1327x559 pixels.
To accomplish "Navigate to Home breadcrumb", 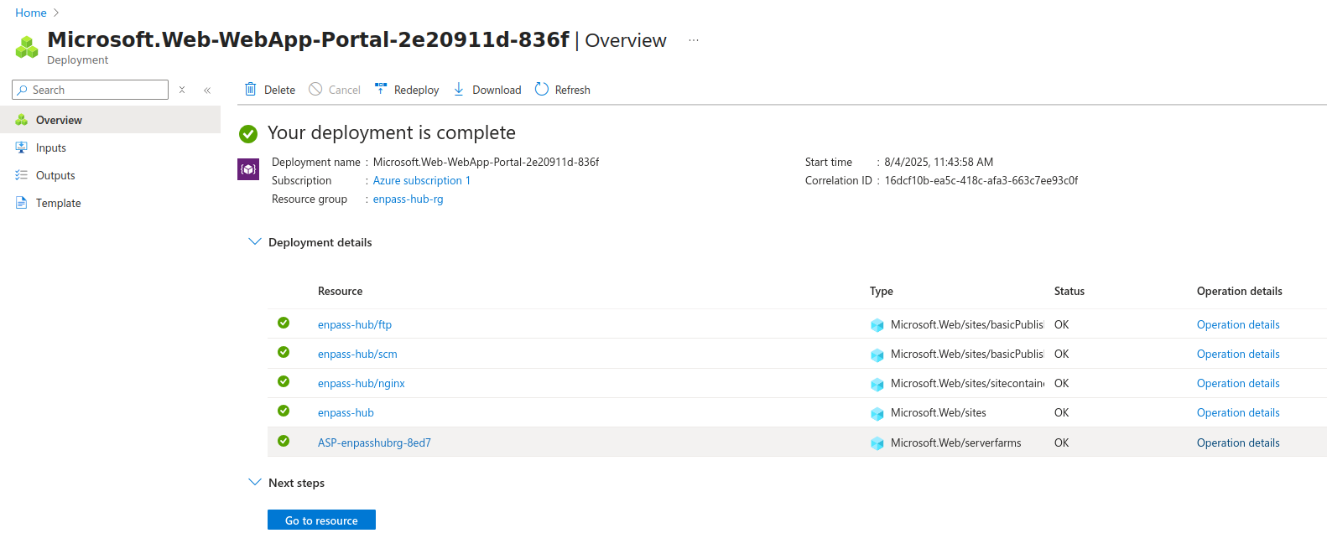I will pyautogui.click(x=31, y=13).
